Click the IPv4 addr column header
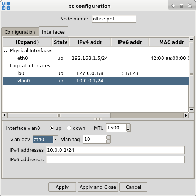The width and height of the screenshot is (196, 196). pos(90,42)
